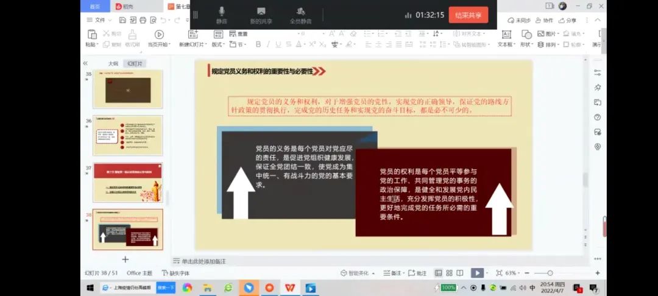Start slideshow from current slide icon
Image resolution: width=658 pixels, height=296 pixels.
[x=159, y=36]
